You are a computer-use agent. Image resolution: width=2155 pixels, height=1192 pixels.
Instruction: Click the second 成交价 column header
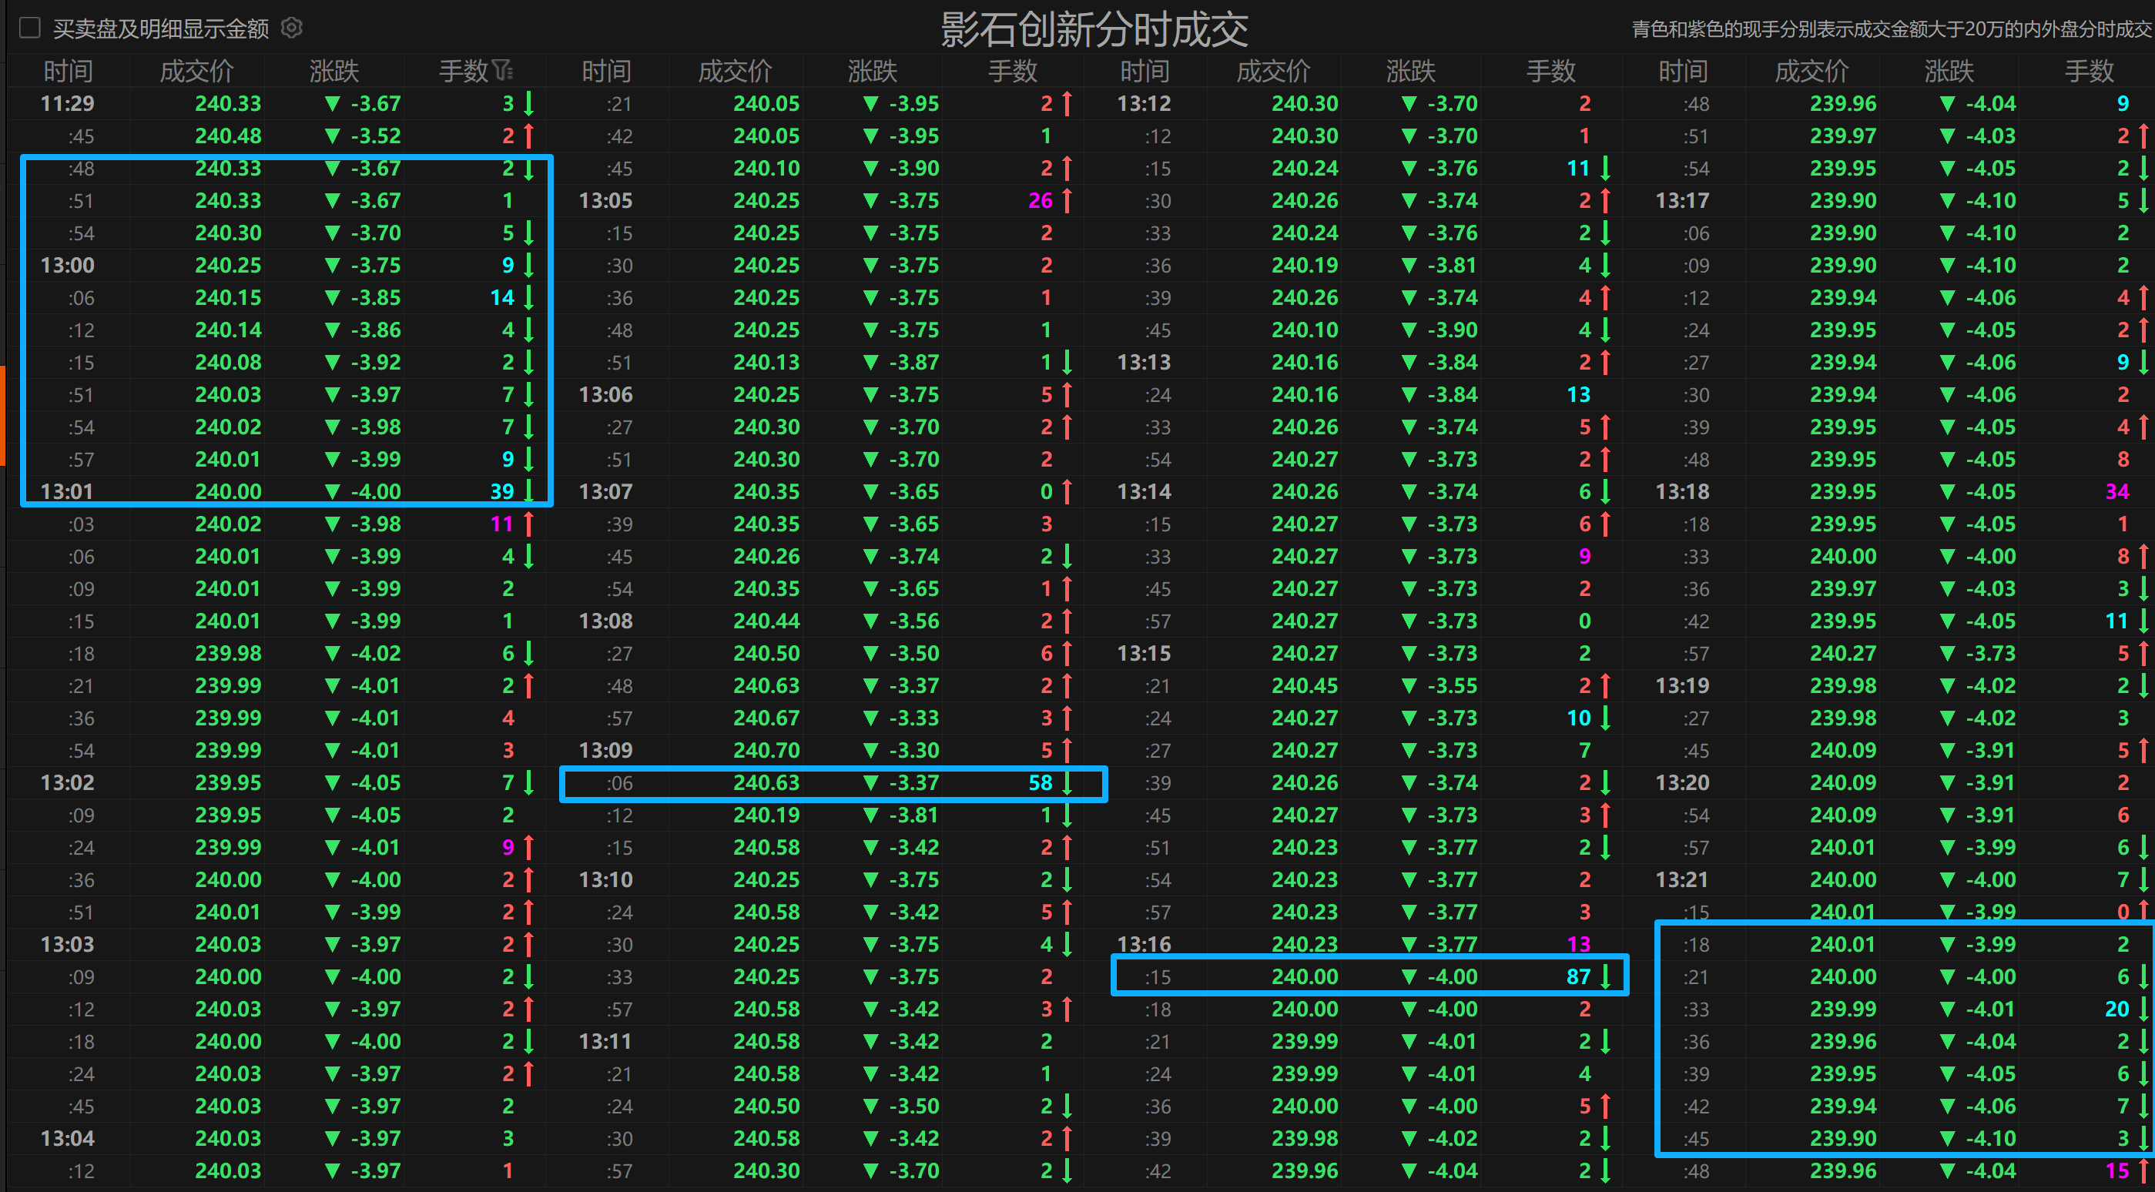pyautogui.click(x=735, y=71)
